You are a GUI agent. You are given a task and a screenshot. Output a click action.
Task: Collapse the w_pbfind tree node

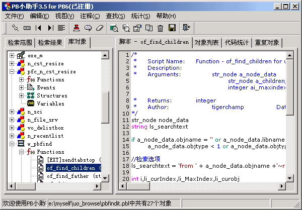tap(12, 144)
